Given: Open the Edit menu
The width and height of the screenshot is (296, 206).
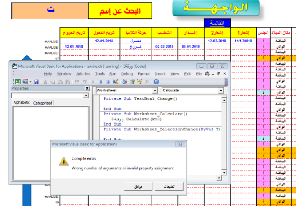Looking at the screenshot, I should (188, 74).
